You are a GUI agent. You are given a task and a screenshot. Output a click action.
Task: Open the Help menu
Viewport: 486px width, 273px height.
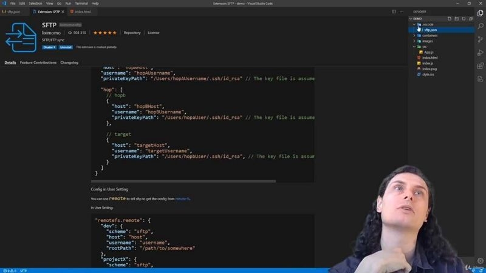coord(95,4)
